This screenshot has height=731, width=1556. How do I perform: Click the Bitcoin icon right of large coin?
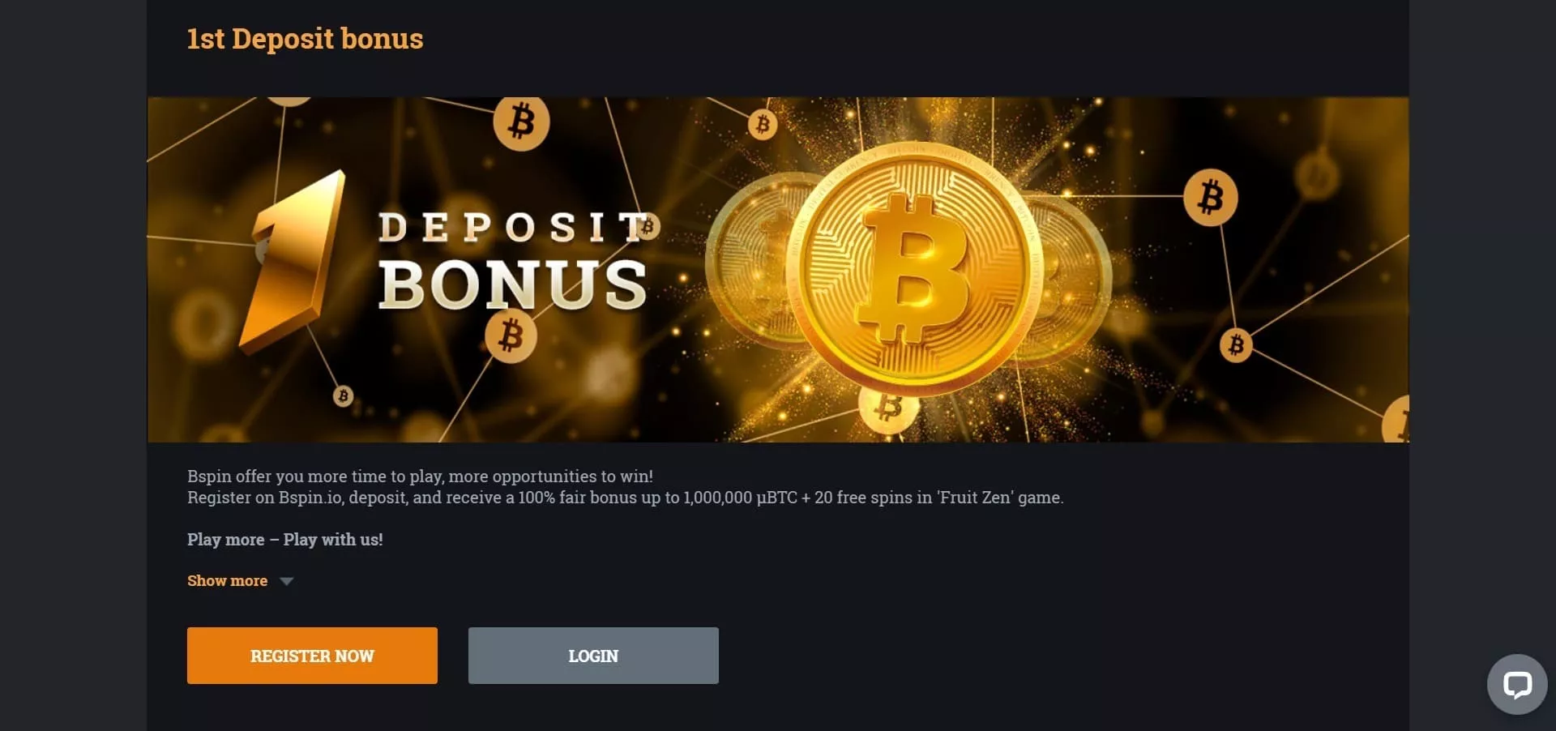coord(1210,197)
